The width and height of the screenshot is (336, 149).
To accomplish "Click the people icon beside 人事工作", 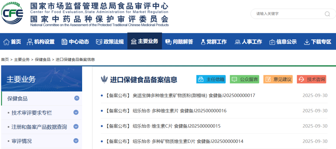I will coord(237,42).
